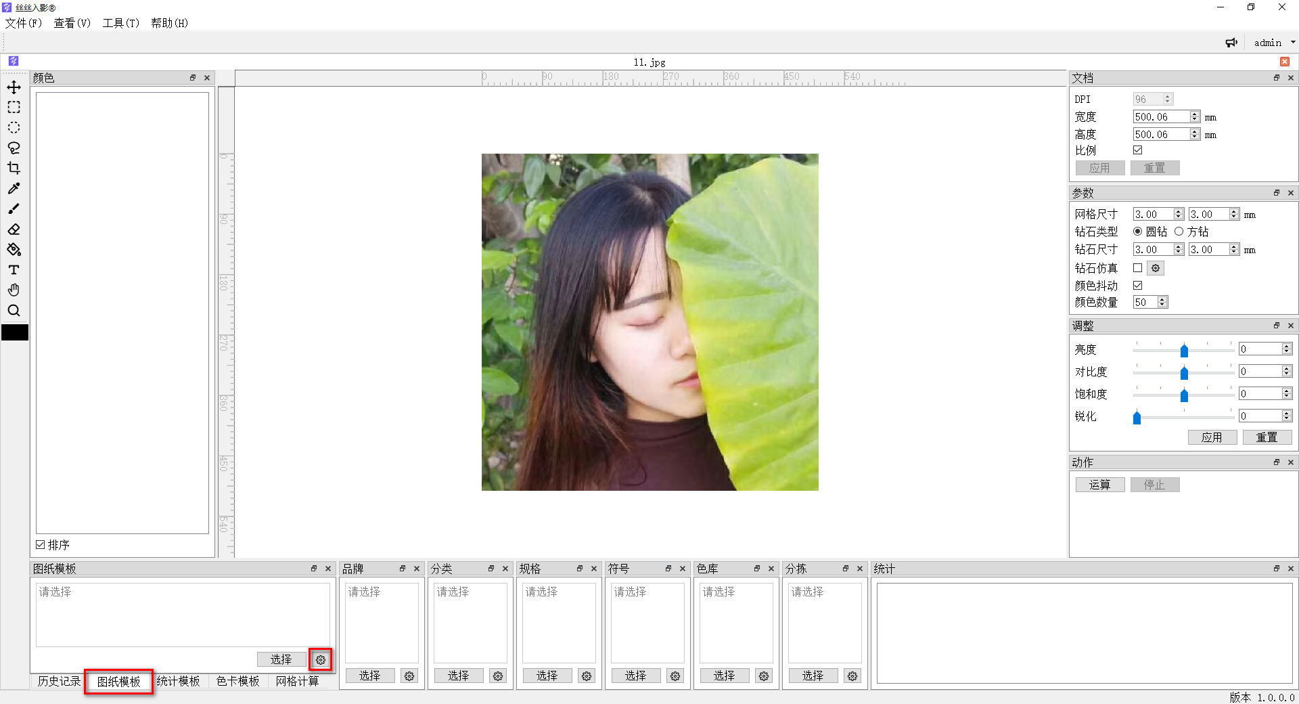Select the Move tool

14,87
